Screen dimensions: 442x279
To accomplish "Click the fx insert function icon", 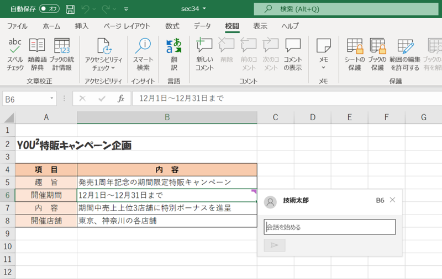I will click(x=121, y=99).
